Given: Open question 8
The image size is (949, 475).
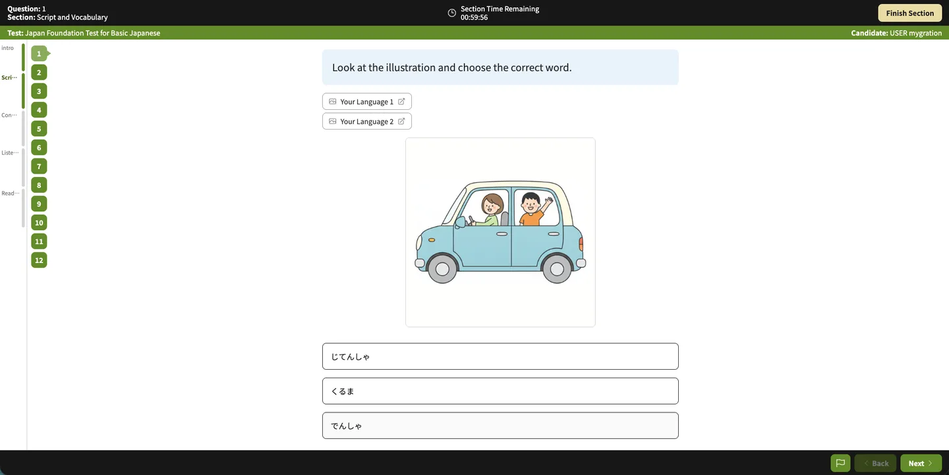Looking at the screenshot, I should [x=39, y=185].
